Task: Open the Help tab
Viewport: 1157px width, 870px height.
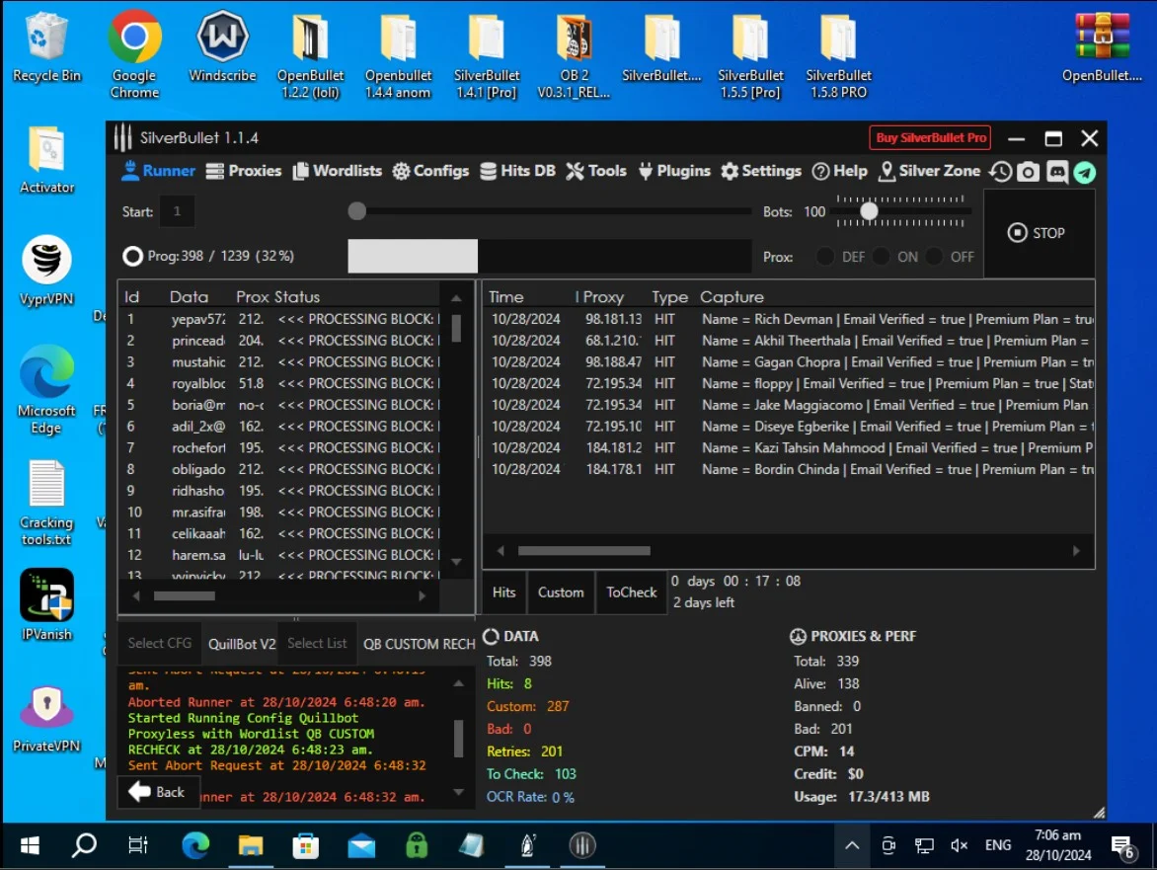Action: pyautogui.click(x=840, y=171)
